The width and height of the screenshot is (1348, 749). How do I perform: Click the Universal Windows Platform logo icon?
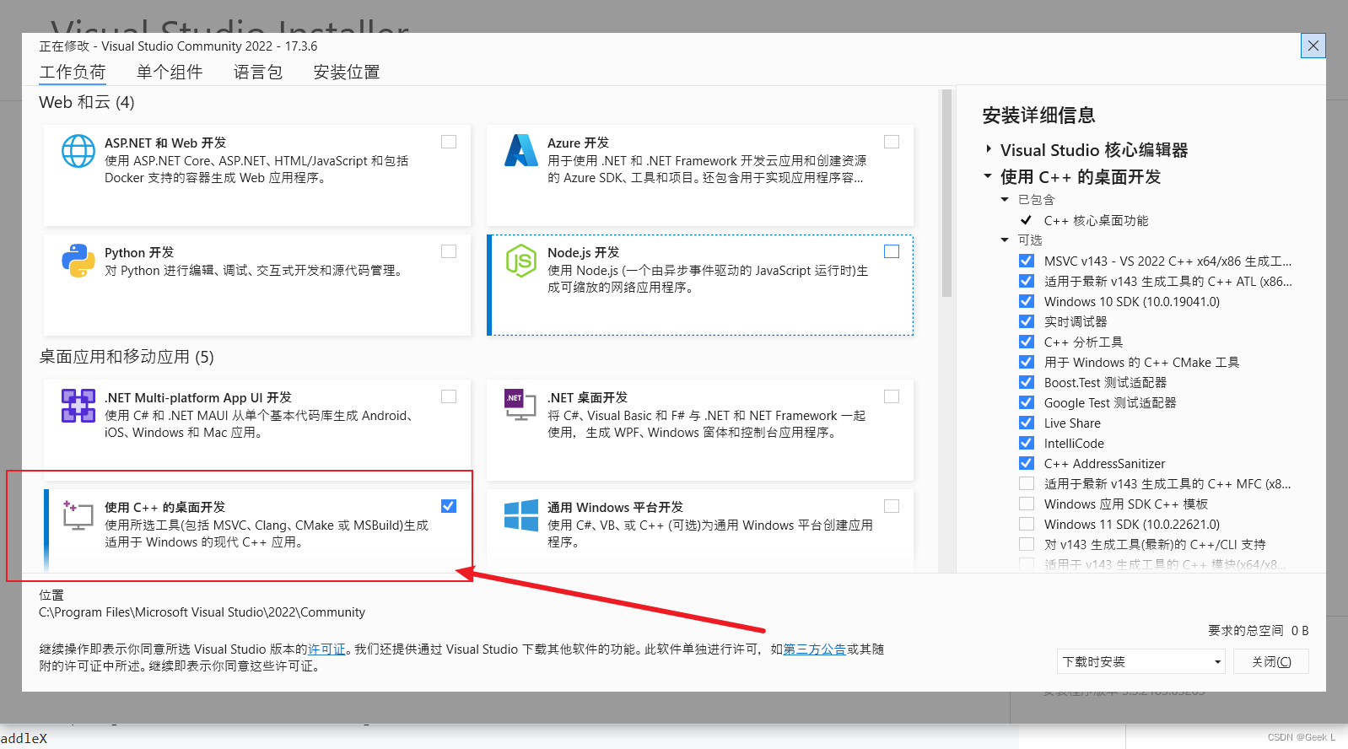point(521,515)
